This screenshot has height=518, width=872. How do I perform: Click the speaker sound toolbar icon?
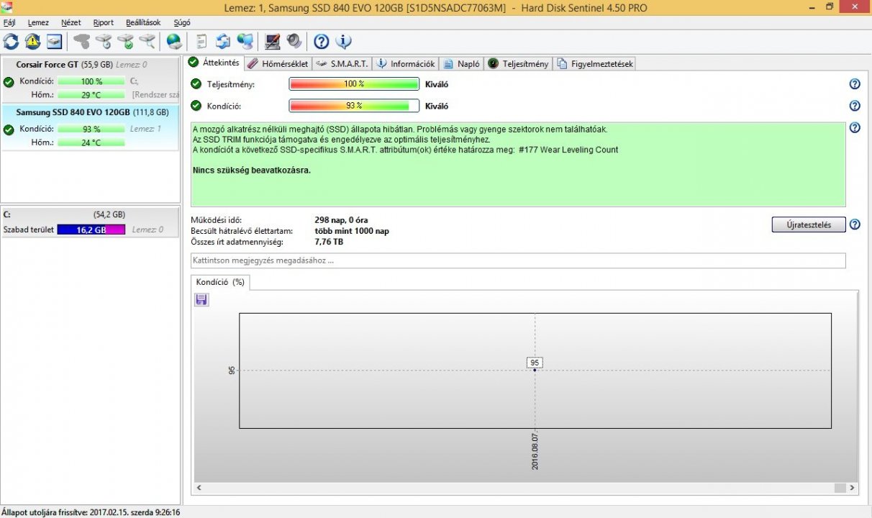[294, 41]
